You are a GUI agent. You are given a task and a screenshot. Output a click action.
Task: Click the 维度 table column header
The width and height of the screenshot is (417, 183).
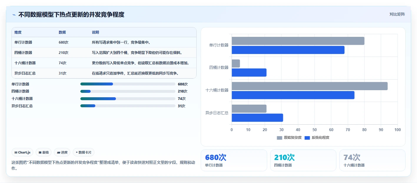(x=18, y=32)
